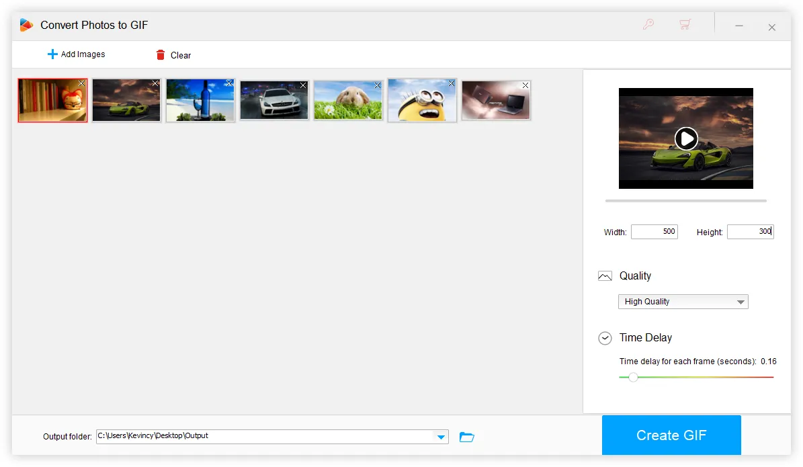Image resolution: width=803 pixels, height=467 pixels.
Task: Select the bunny photo thumbnail
Action: [347, 100]
